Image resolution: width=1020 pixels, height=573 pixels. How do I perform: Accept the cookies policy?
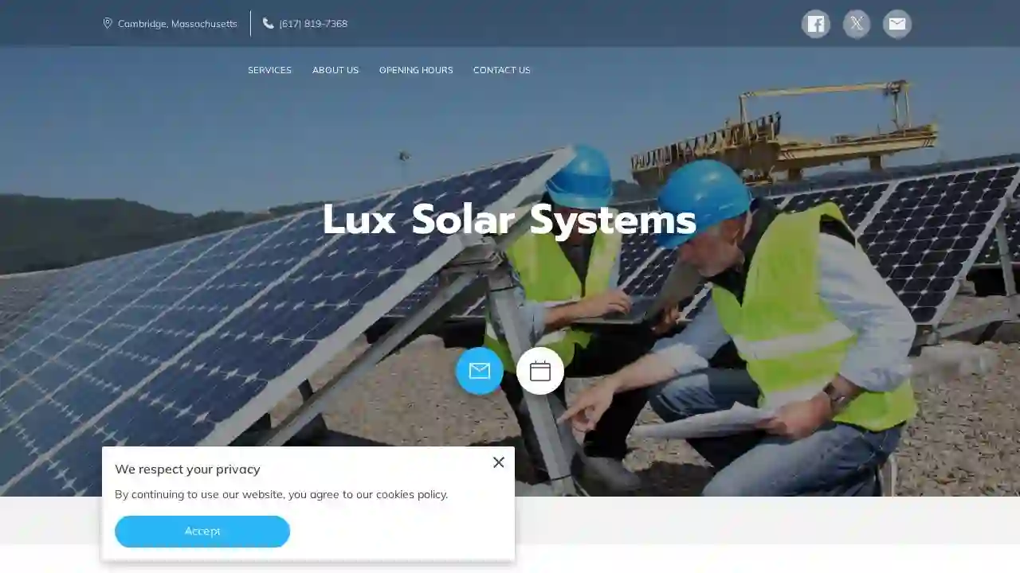[x=202, y=532]
